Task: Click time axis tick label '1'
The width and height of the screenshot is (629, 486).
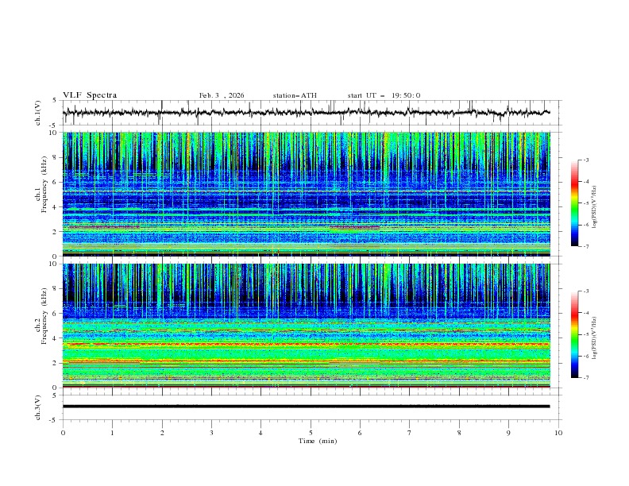Action: click(112, 433)
